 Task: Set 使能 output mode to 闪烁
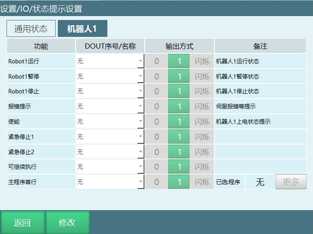(x=202, y=122)
